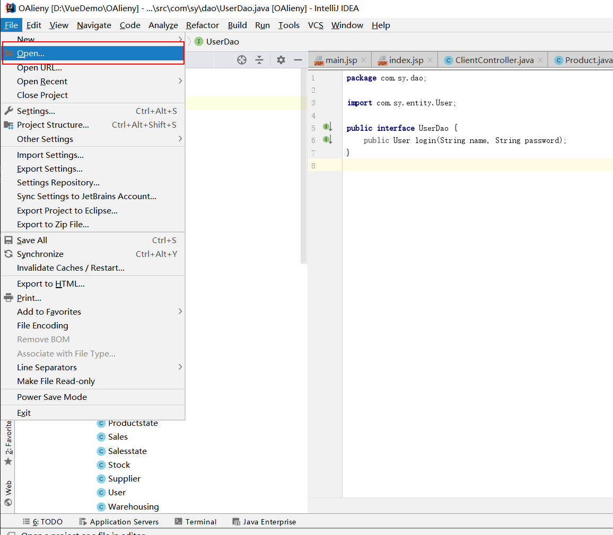Hide the project panel with minus icon
Viewport: 613px width, 535px height.
298,60
